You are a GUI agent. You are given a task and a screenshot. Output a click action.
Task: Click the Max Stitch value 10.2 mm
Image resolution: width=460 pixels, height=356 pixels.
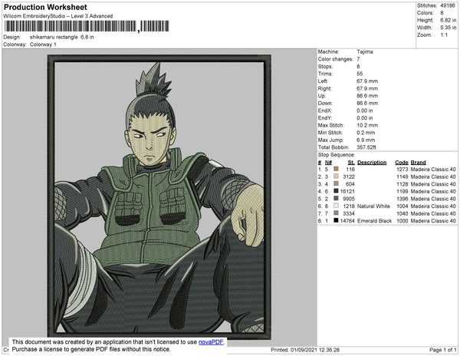pos(367,125)
